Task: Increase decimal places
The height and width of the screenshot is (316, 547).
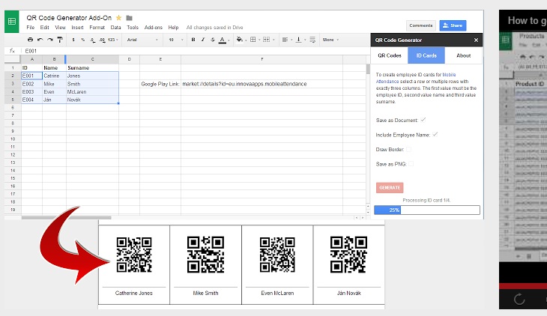Action: point(102,40)
